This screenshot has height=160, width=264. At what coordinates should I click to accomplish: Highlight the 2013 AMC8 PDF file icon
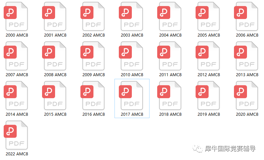pos(246,56)
